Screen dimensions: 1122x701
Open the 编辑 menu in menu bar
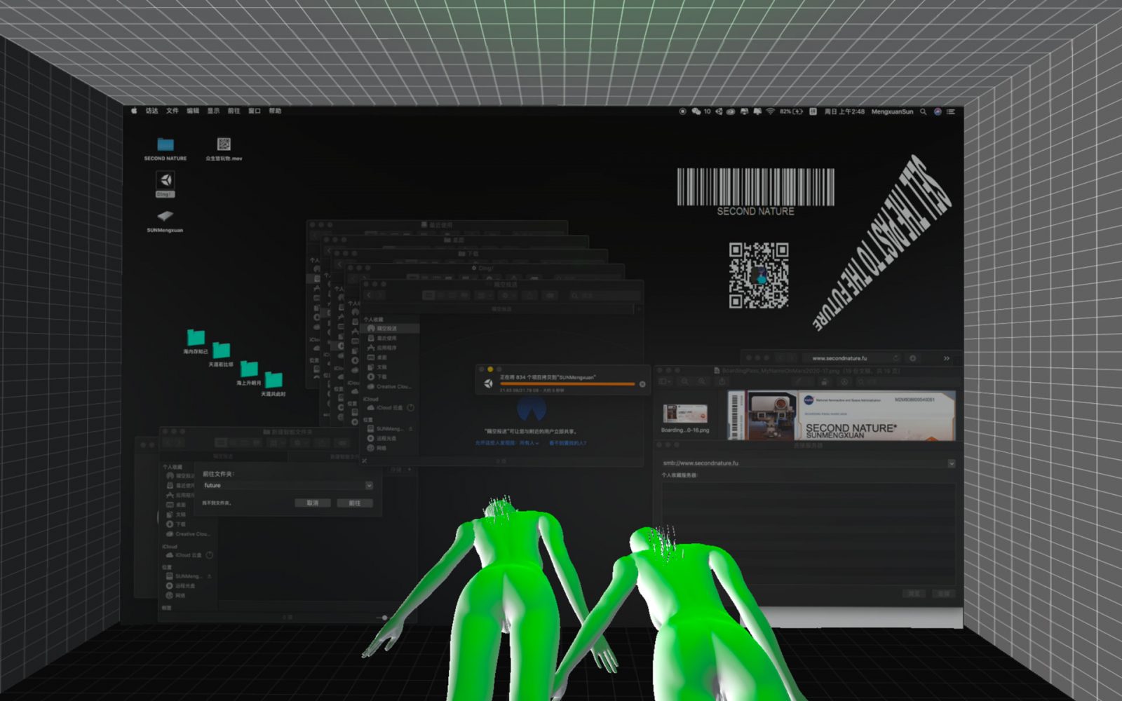(x=193, y=111)
